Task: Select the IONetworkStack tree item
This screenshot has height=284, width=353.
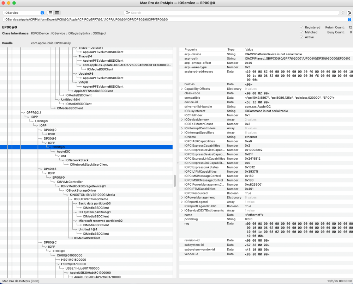Action: 77,160
